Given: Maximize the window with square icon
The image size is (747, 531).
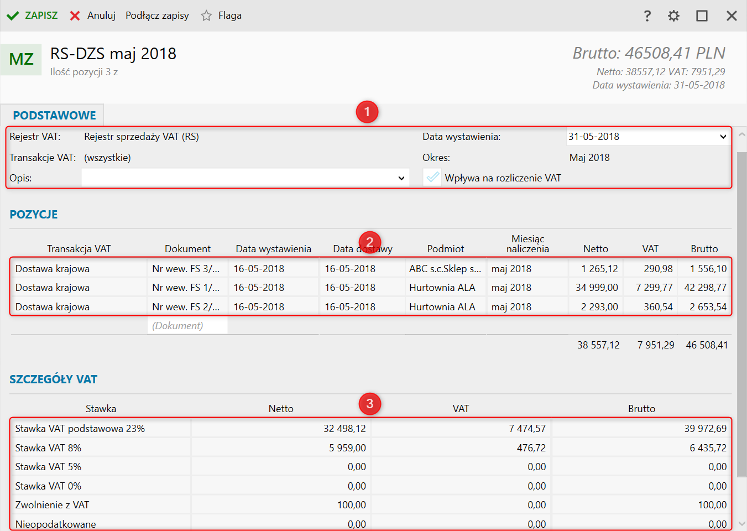Looking at the screenshot, I should (702, 15).
